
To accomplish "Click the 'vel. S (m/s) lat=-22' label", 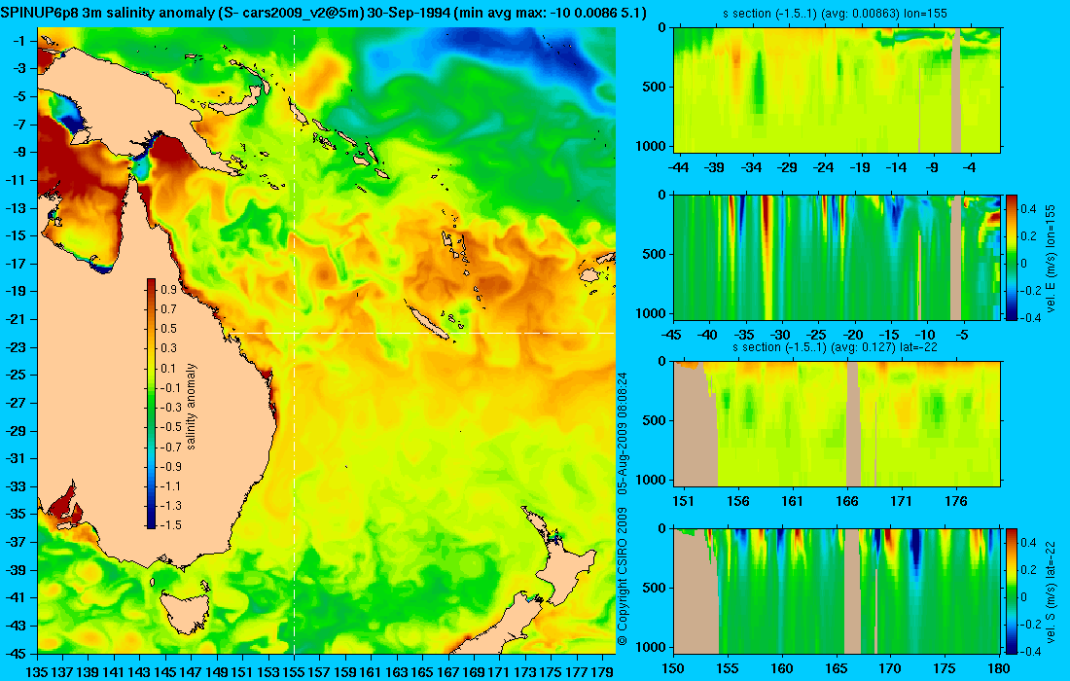I will pos(1051,591).
